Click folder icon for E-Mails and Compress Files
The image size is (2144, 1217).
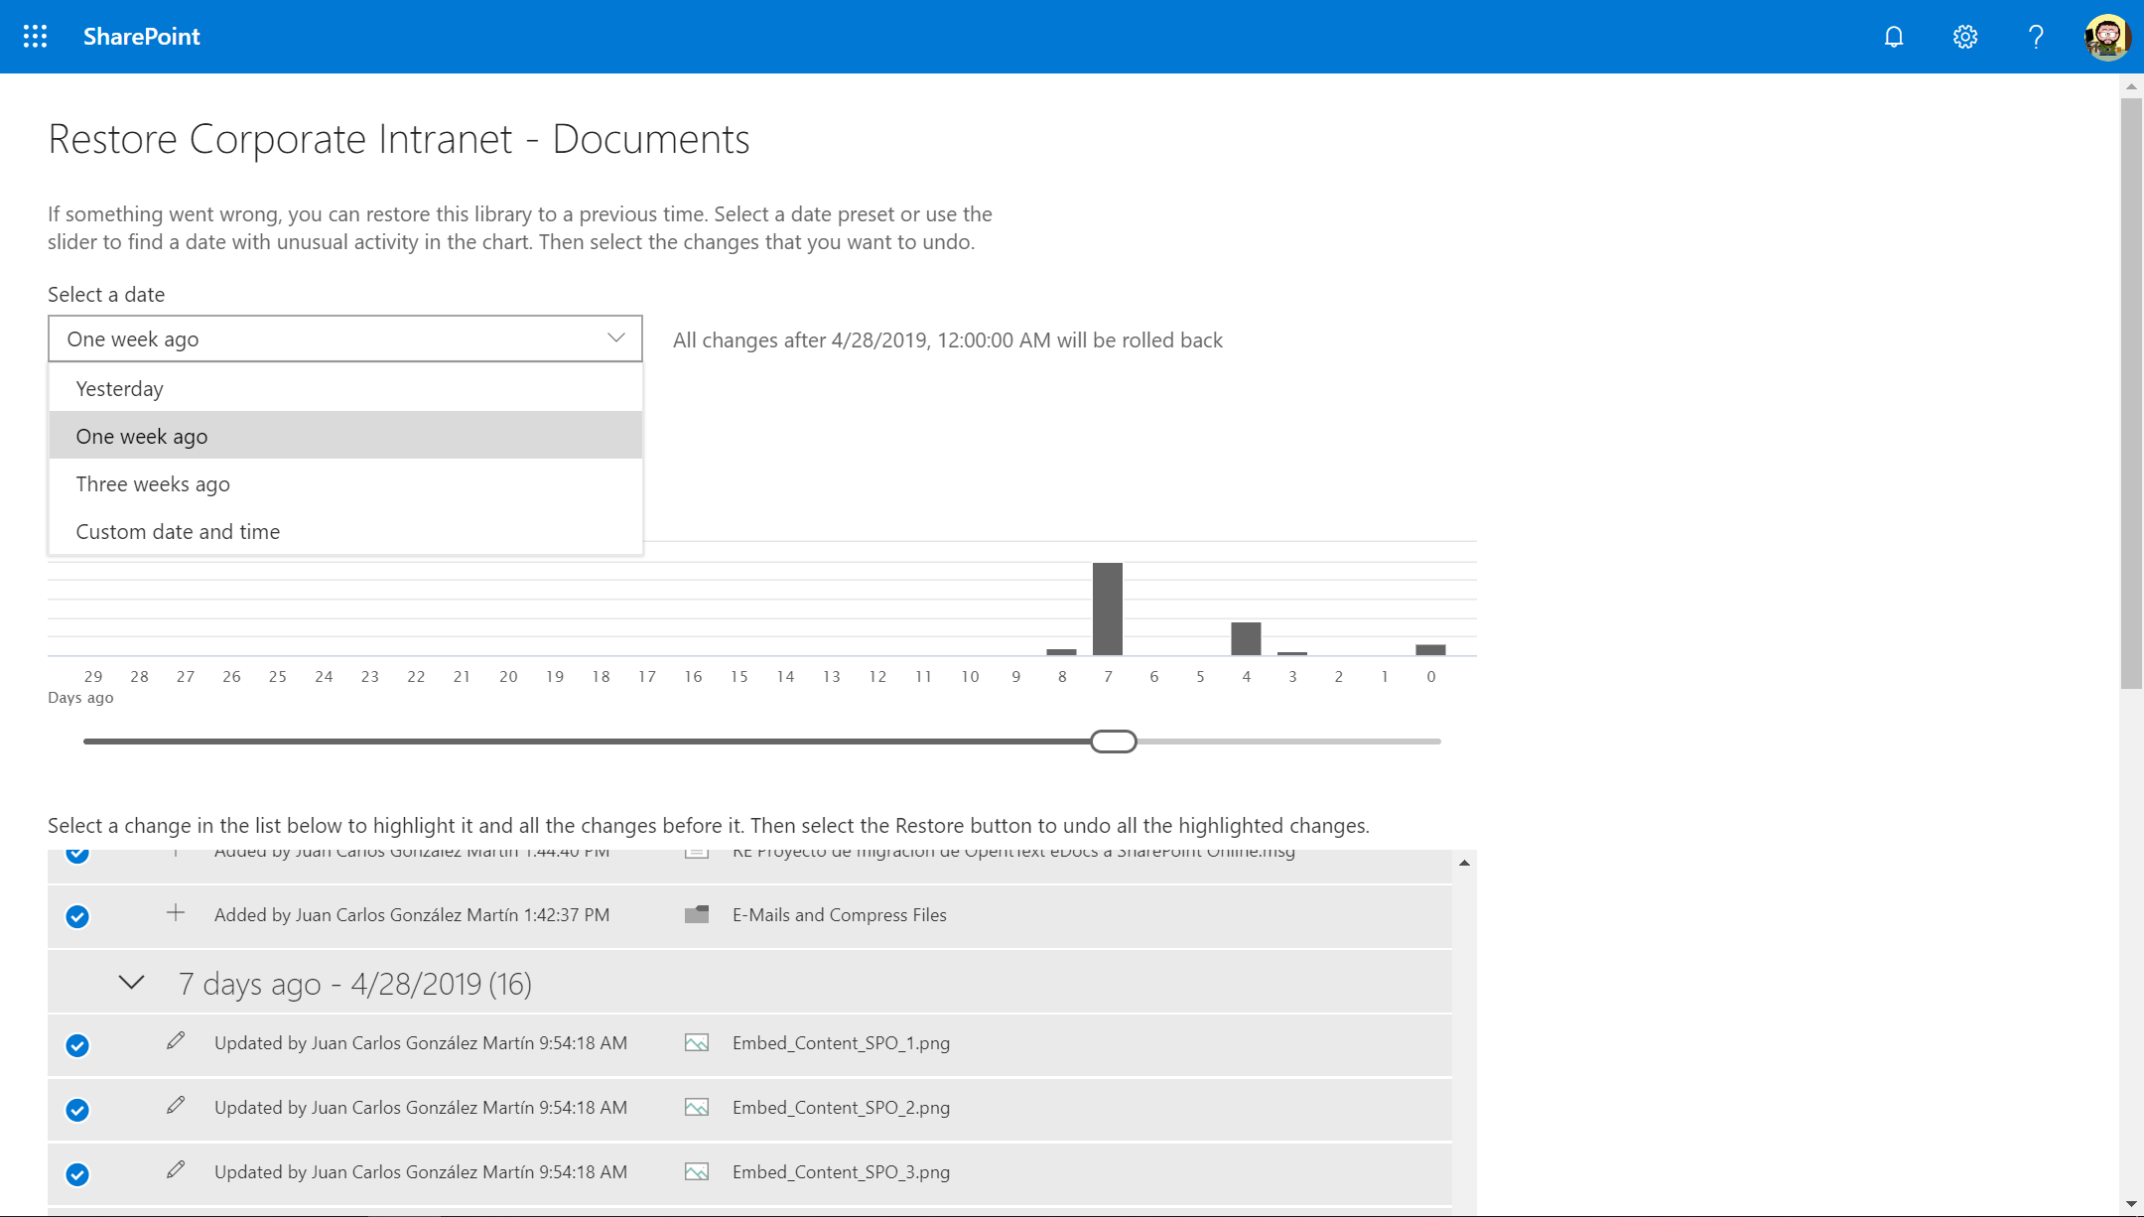pyautogui.click(x=697, y=914)
